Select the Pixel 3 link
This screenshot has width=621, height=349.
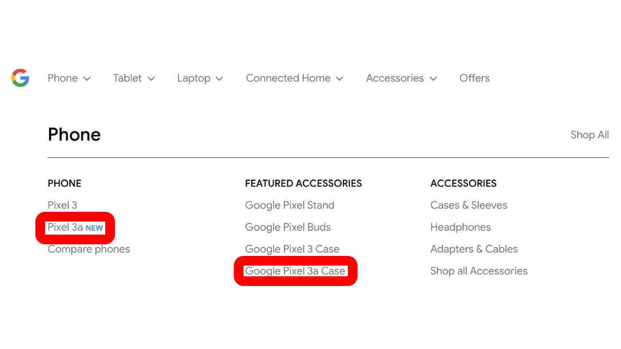pyautogui.click(x=62, y=205)
